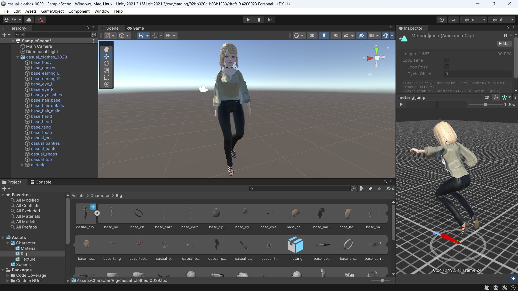
Task: Toggle 2D in animation preview
Action: pyautogui.click(x=487, y=97)
